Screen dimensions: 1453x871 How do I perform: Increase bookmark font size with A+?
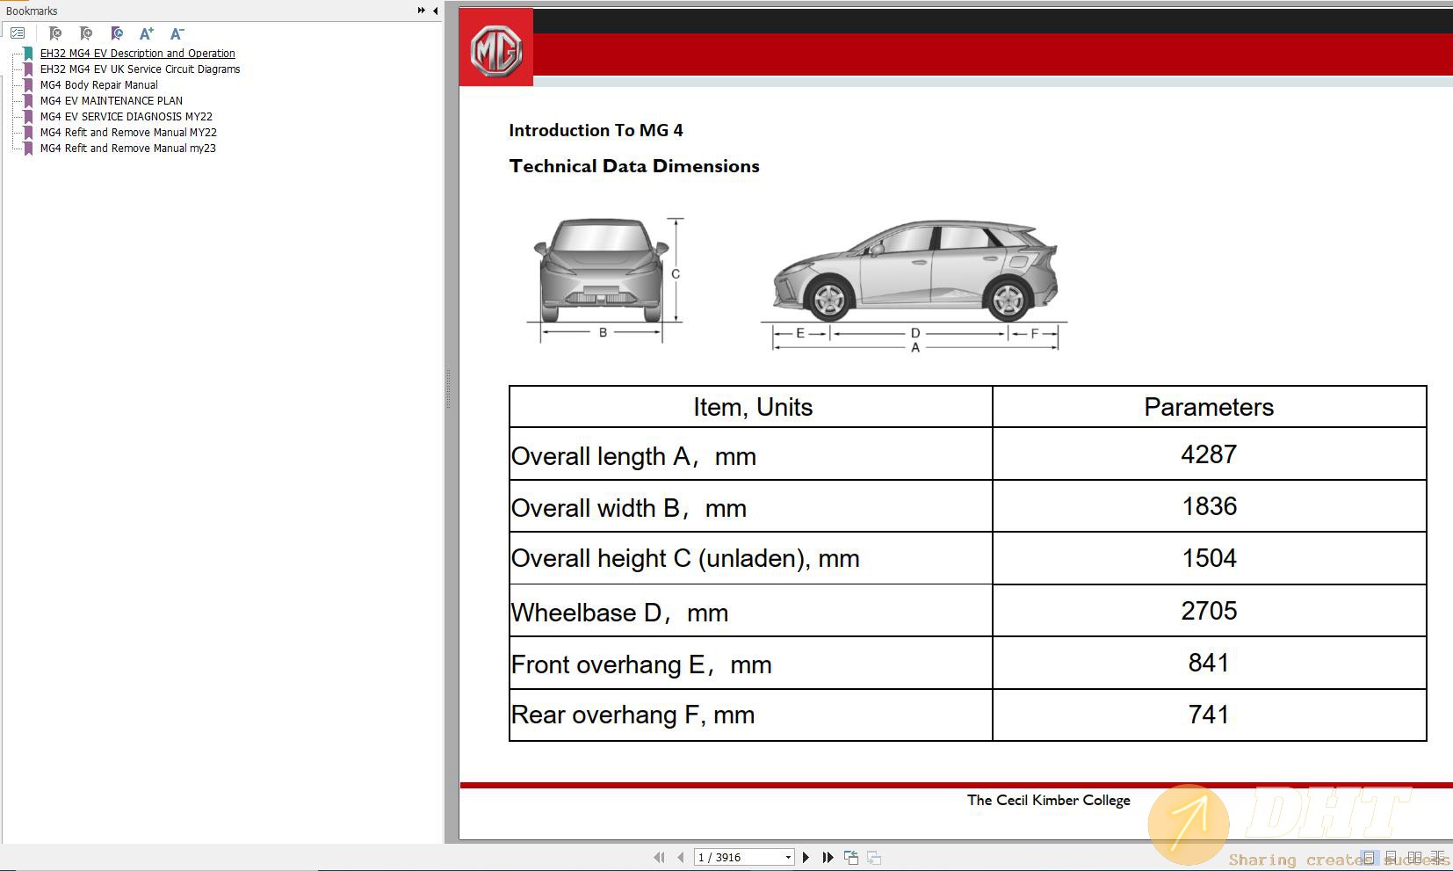pos(147,33)
